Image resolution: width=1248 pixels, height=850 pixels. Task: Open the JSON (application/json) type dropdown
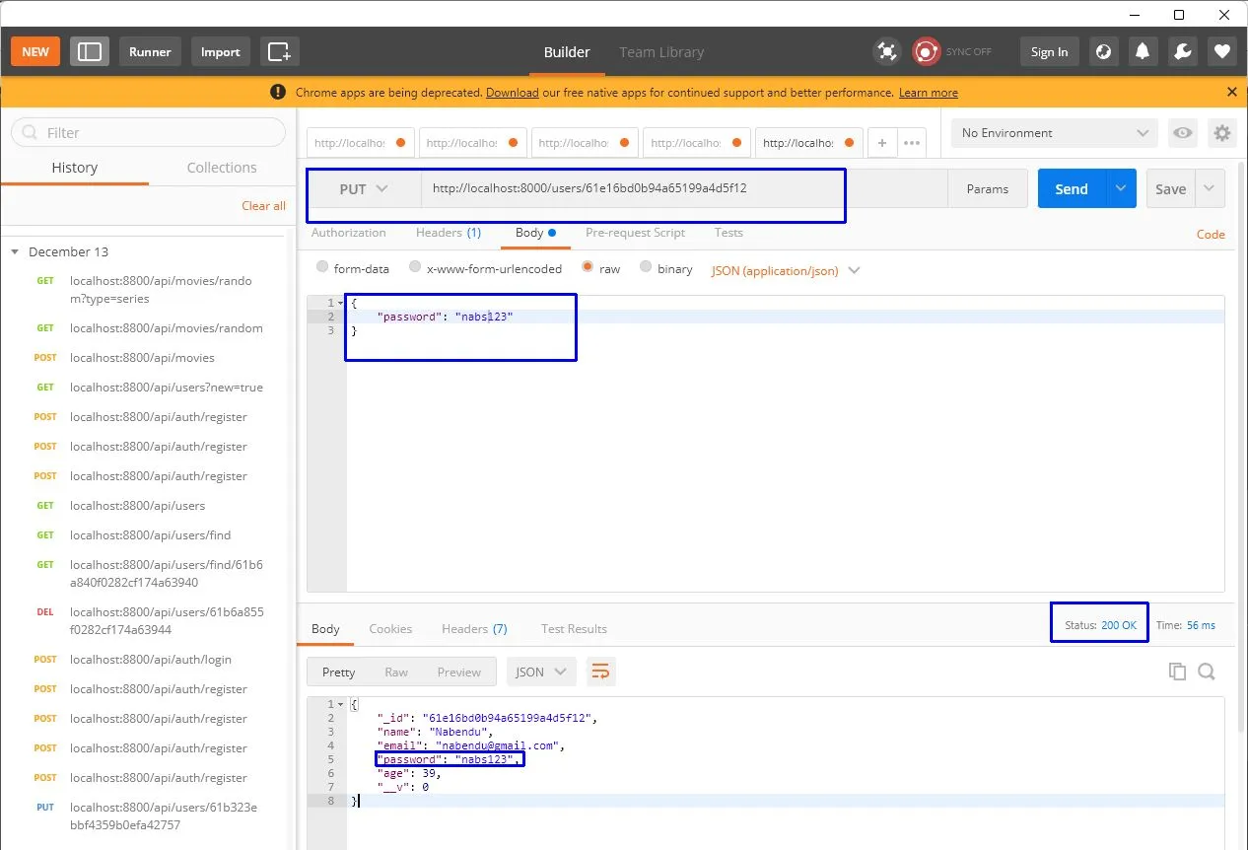coord(786,270)
